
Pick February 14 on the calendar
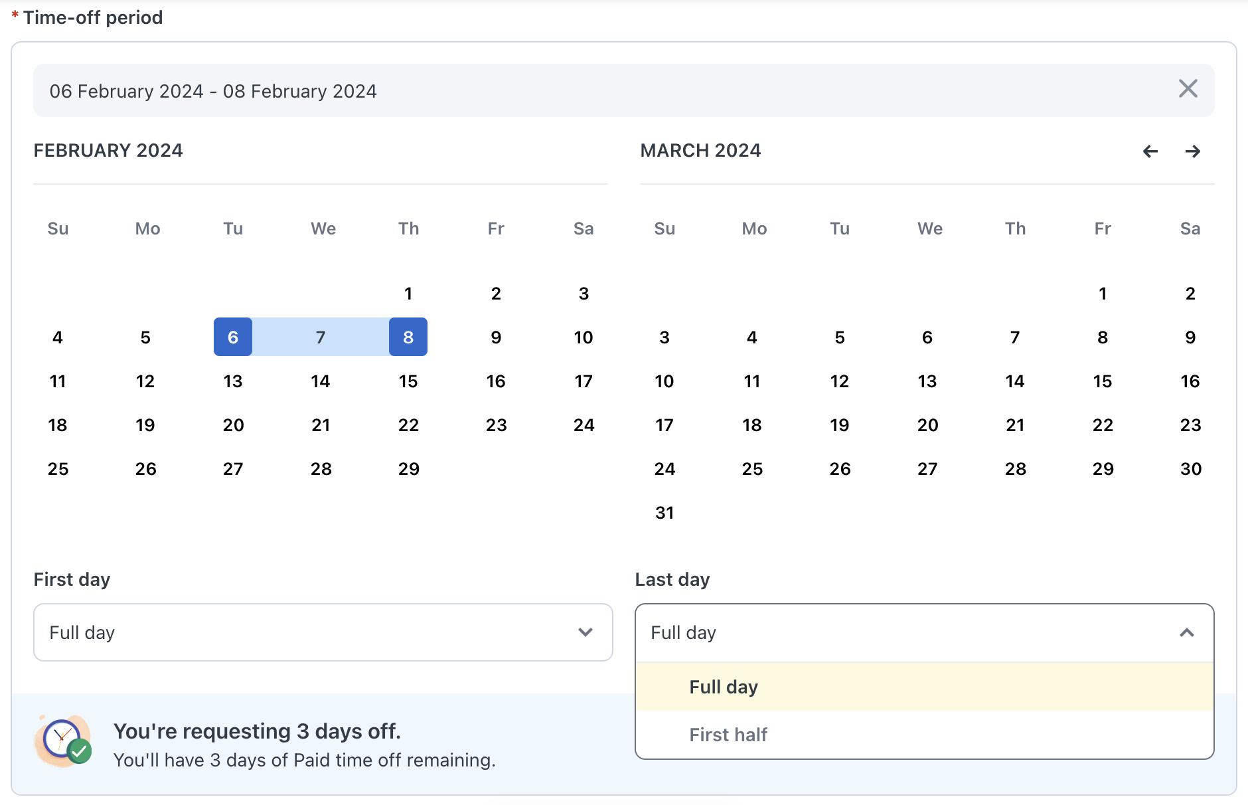click(321, 381)
